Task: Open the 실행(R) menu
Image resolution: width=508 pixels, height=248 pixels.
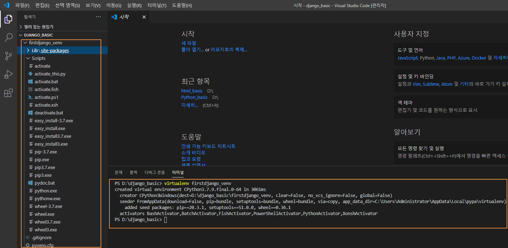Action: click(135, 5)
